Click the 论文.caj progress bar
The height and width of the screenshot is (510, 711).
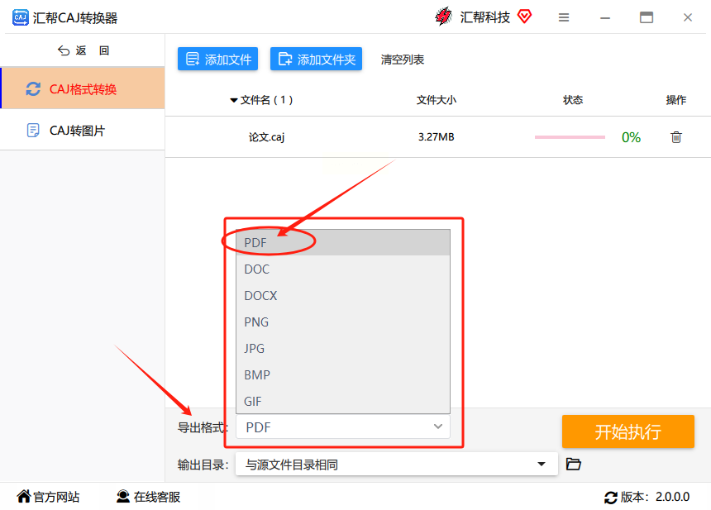click(570, 137)
